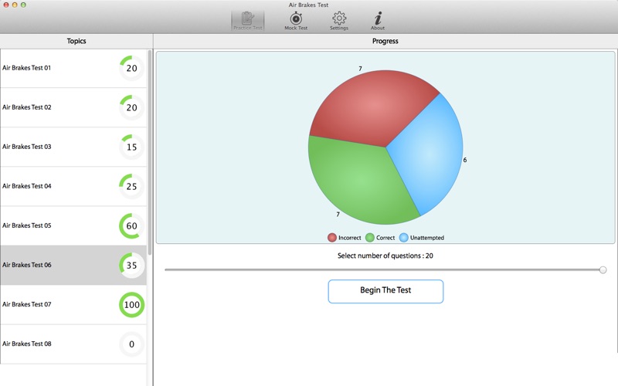Click the green window zoom button

tap(24, 5)
